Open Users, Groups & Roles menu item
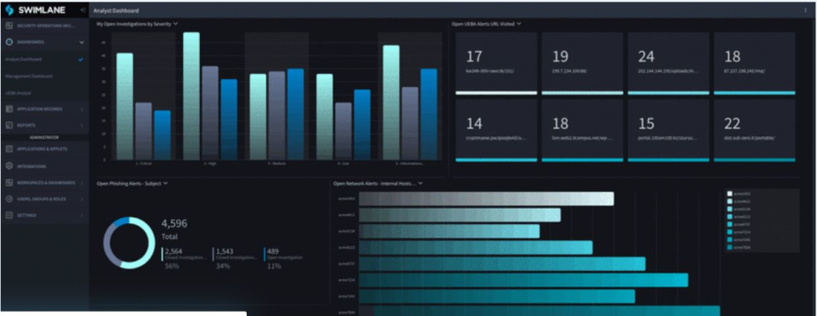 pyautogui.click(x=44, y=198)
